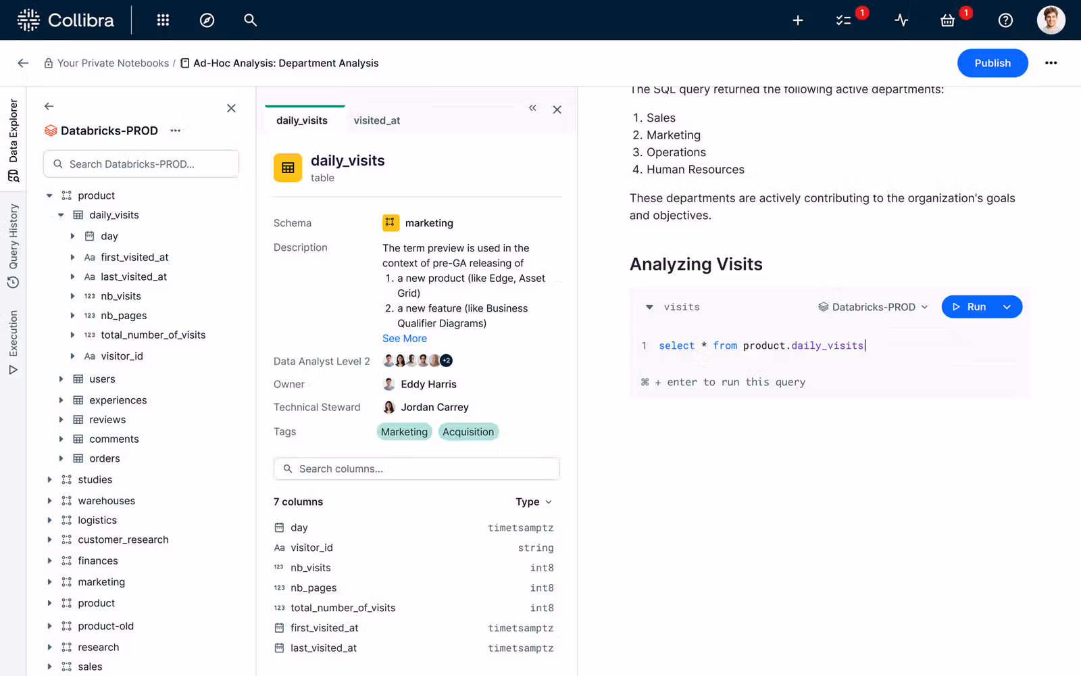Open the global search icon

coord(250,20)
